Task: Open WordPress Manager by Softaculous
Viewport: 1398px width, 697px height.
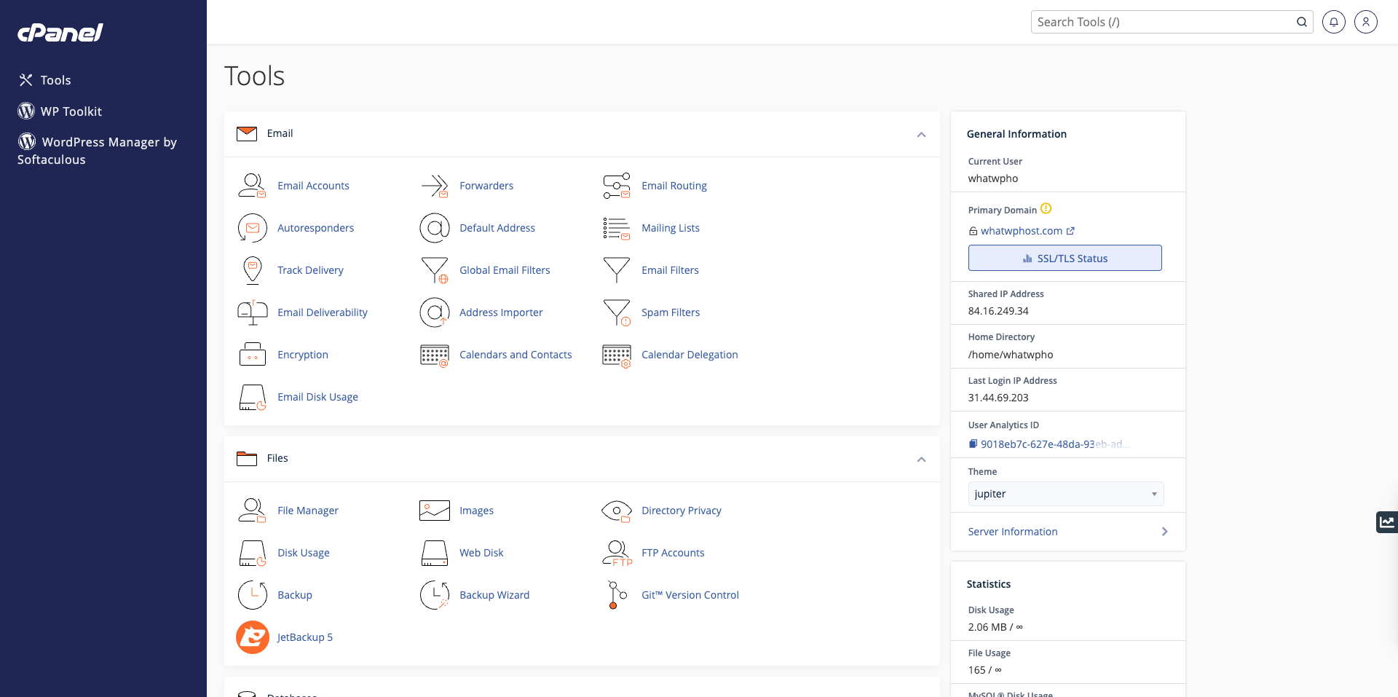Action: pyautogui.click(x=97, y=151)
